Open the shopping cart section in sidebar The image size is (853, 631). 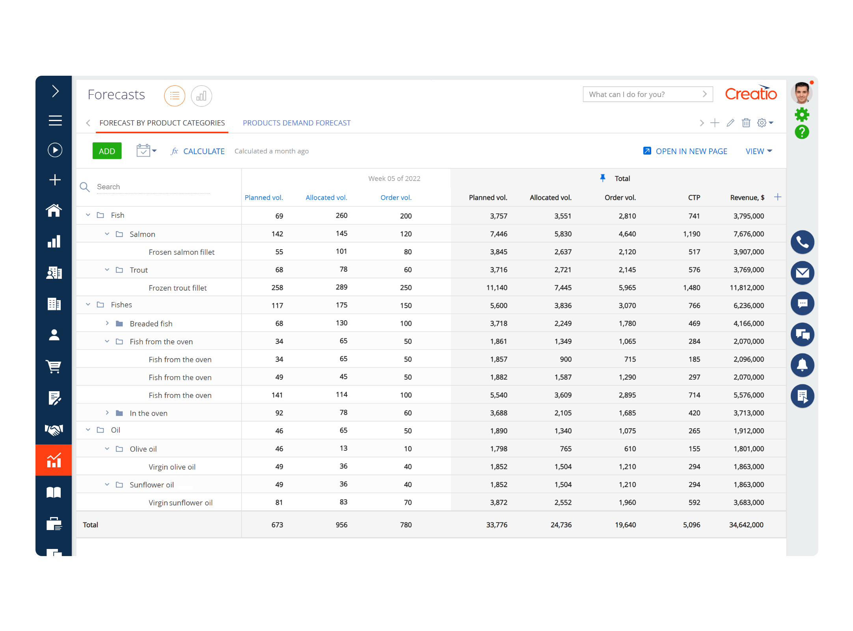[x=54, y=367]
